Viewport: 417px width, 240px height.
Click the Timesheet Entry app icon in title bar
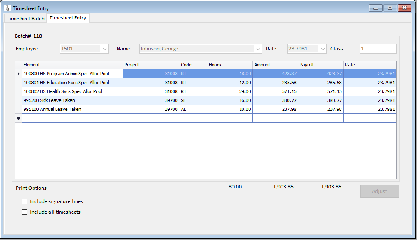(8, 8)
